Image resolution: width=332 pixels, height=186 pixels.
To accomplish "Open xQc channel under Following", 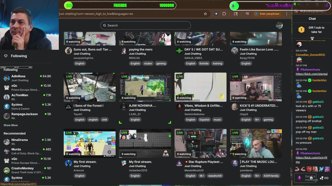I will click(27, 88).
